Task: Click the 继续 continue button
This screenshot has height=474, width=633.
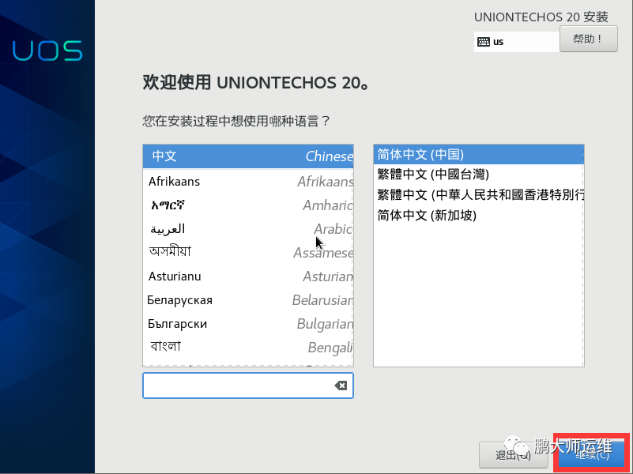Action: tap(592, 454)
